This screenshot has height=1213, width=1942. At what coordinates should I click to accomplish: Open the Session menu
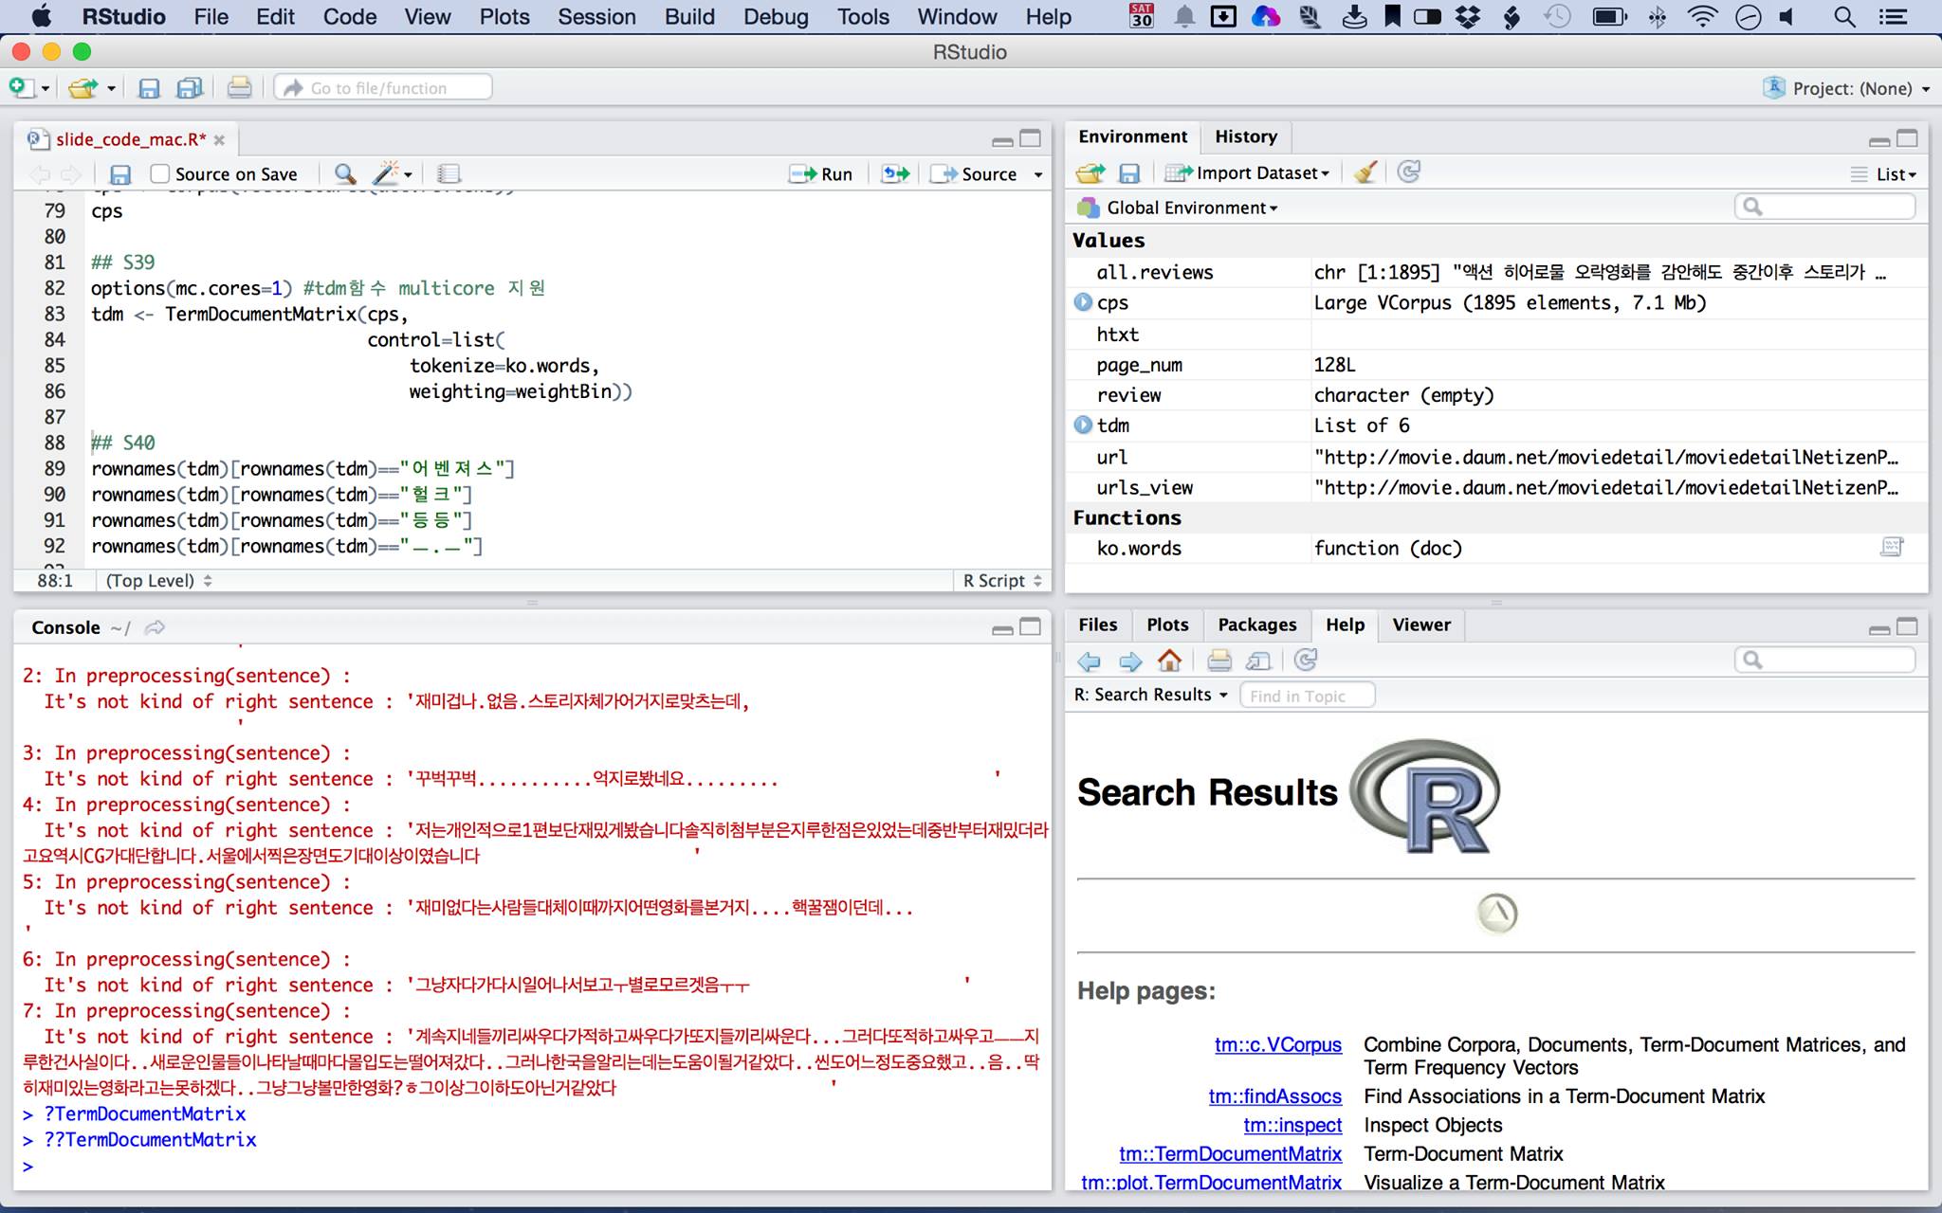595,16
